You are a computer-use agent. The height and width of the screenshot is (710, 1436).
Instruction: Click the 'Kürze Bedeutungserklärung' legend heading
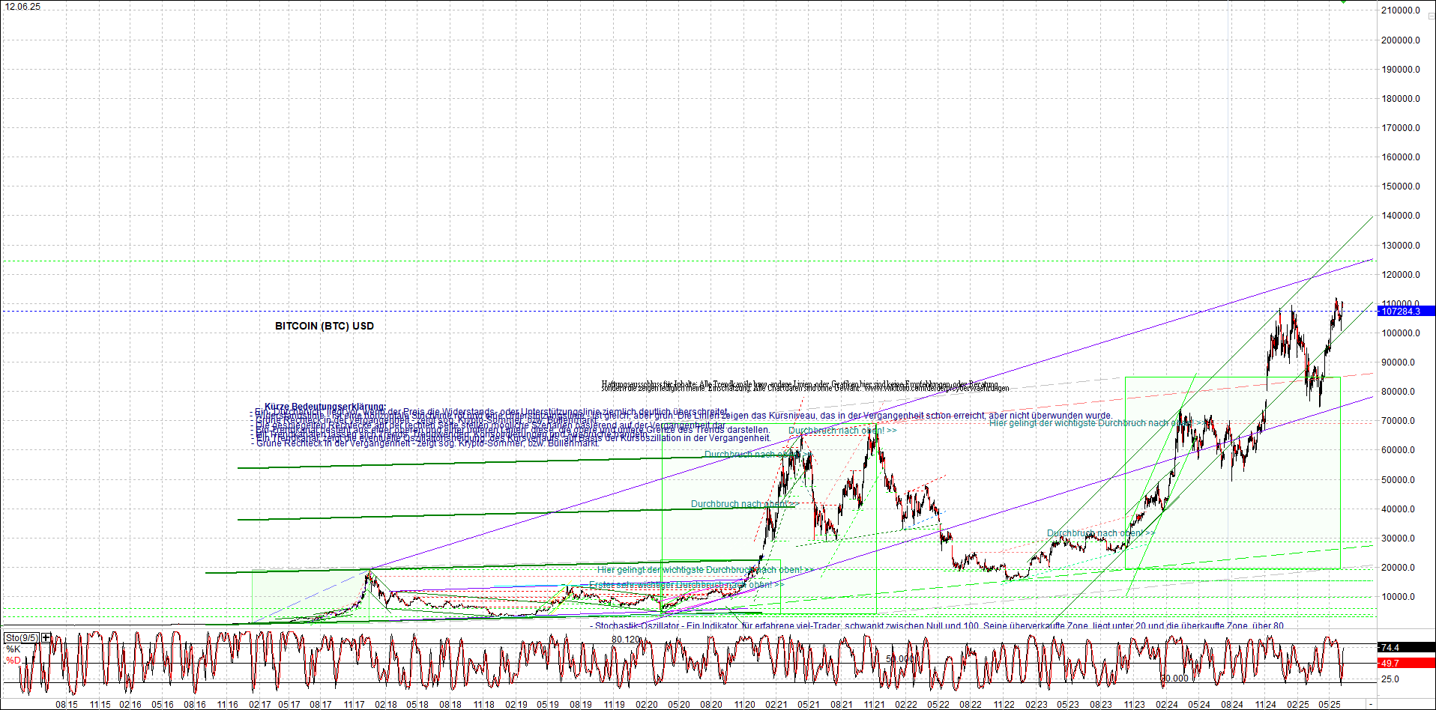324,407
